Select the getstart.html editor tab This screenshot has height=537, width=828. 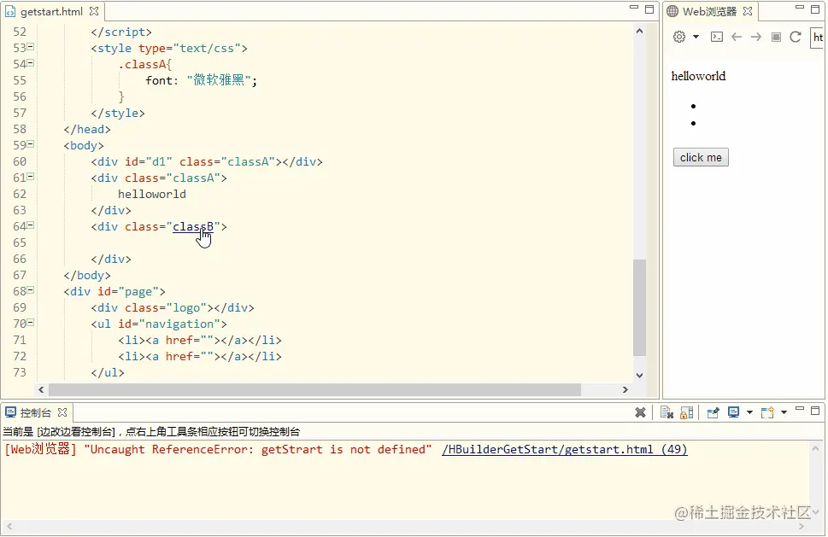51,11
